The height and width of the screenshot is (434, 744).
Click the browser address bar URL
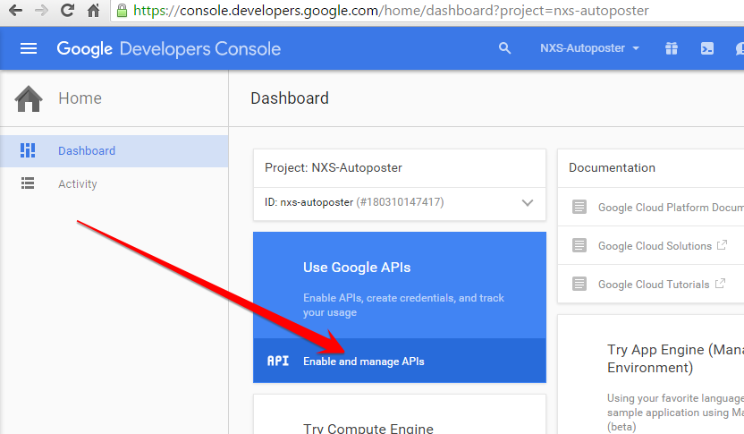(391, 11)
